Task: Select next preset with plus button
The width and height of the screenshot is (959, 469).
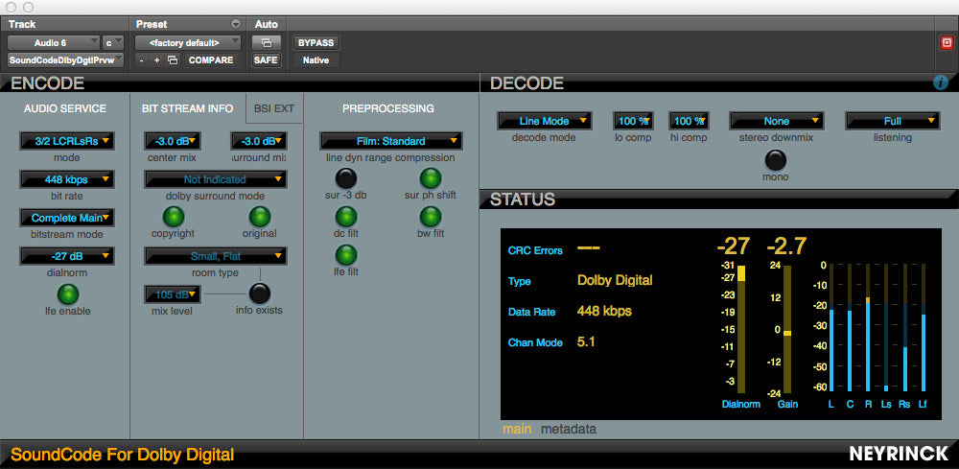Action: (x=156, y=59)
